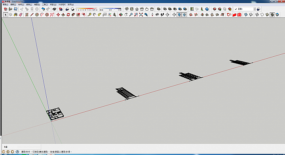Choose the Protractor tool

(x=99, y=15)
